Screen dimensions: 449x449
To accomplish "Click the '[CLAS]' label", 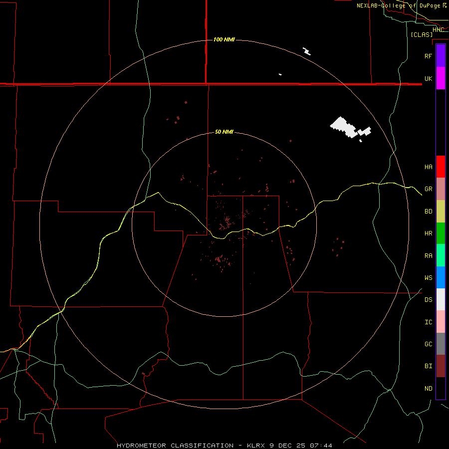I will (x=422, y=34).
